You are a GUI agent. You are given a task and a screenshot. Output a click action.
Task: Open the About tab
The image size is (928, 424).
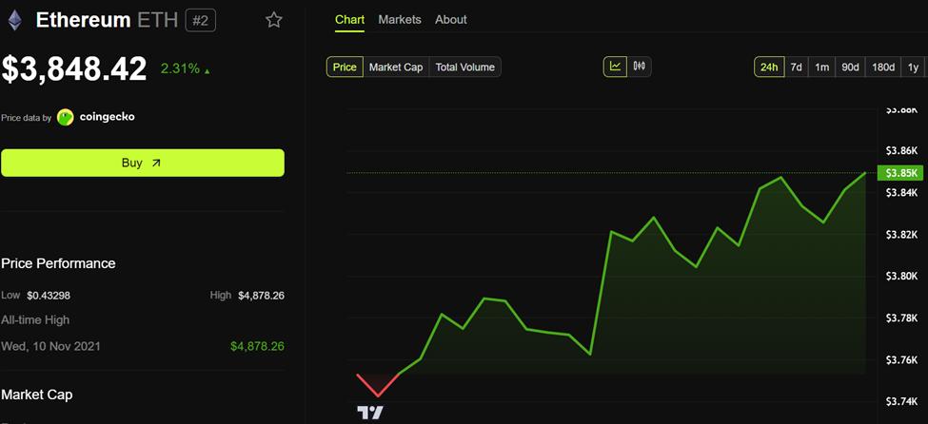pyautogui.click(x=451, y=20)
